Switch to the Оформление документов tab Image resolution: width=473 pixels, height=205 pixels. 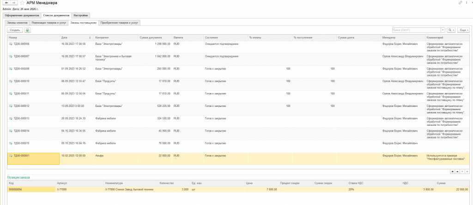(22, 15)
